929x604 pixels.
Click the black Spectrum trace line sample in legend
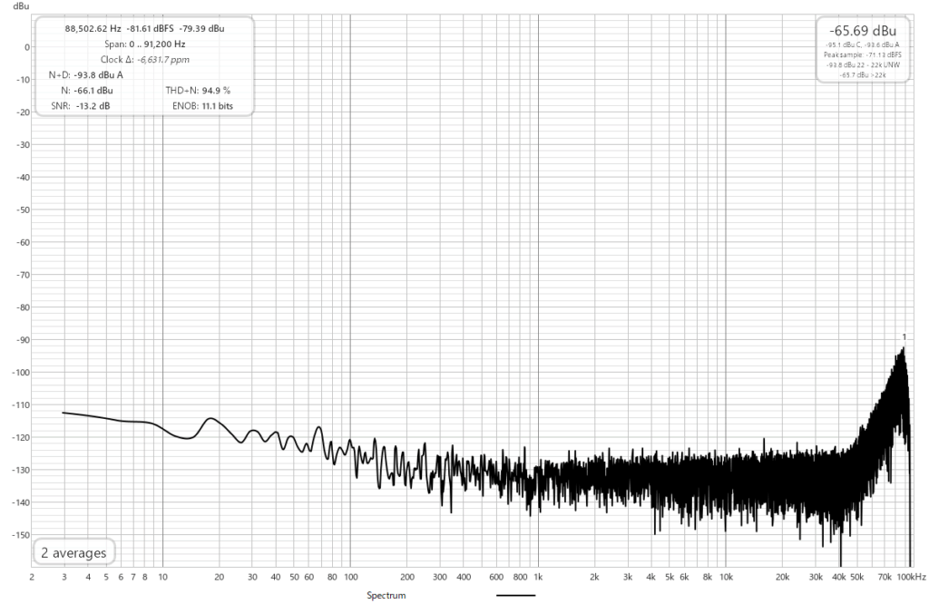[x=516, y=596]
